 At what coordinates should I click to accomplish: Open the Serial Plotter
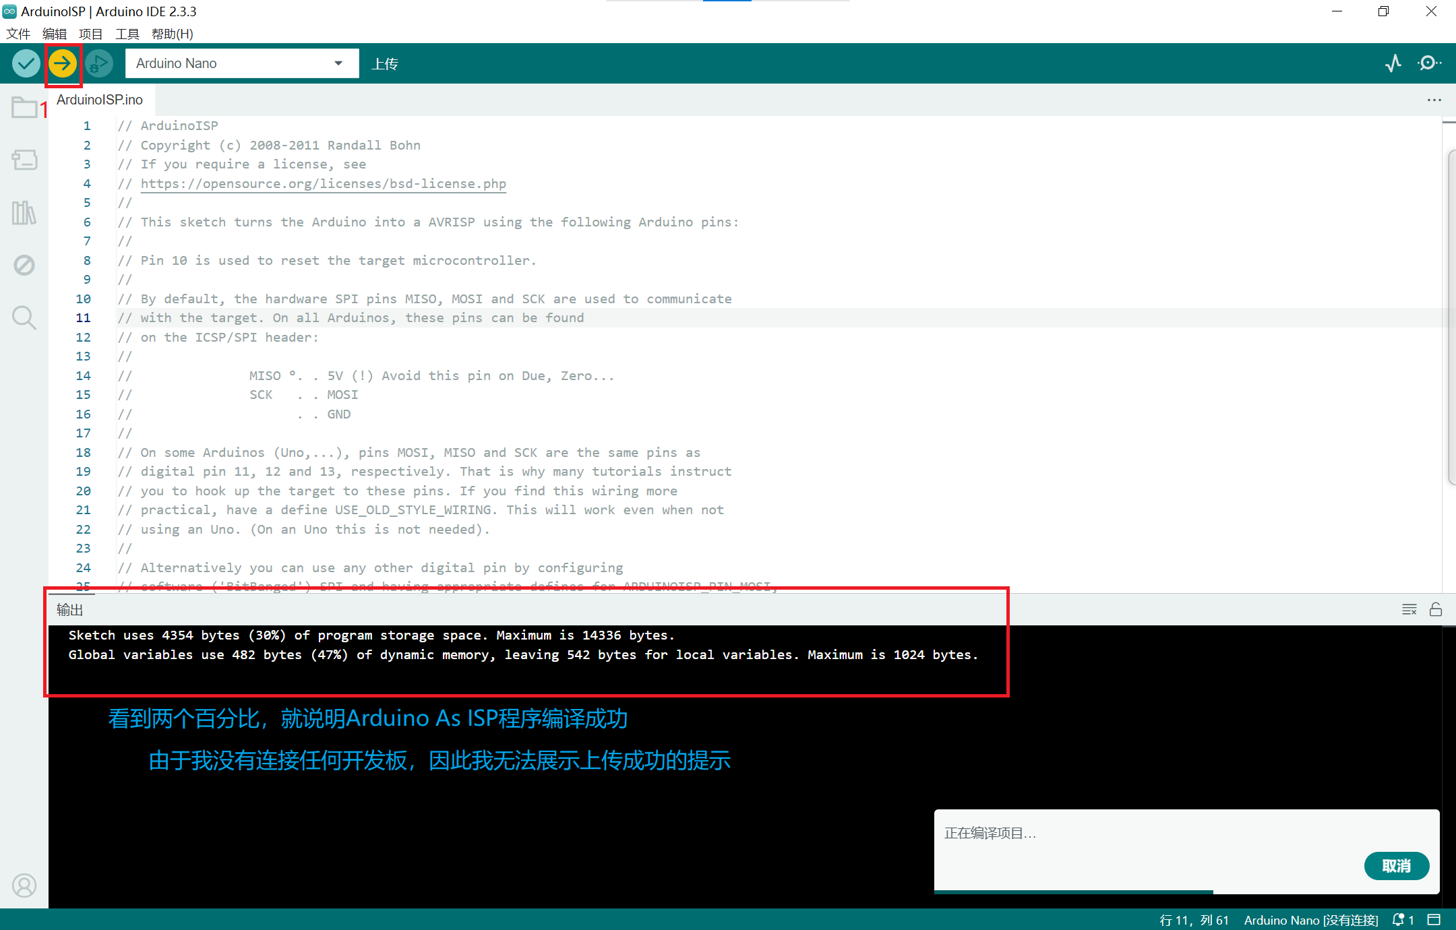(1393, 63)
